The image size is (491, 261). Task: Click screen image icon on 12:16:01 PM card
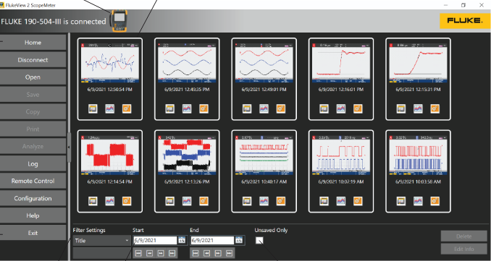(x=324, y=108)
